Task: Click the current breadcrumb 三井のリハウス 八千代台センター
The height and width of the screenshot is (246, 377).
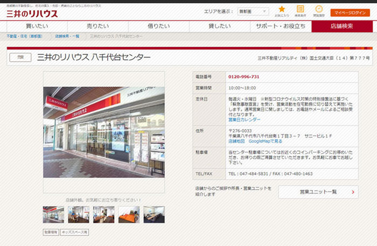Action: (x=116, y=36)
